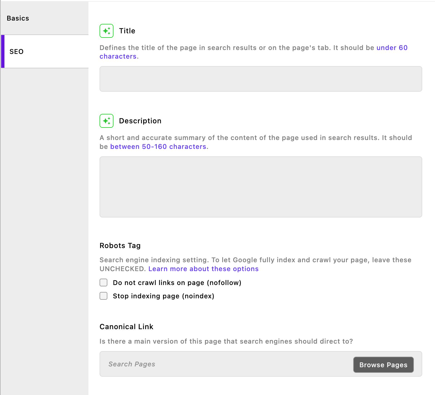Check the Stop indexing page (noindex) box
The image size is (435, 395).
click(103, 296)
